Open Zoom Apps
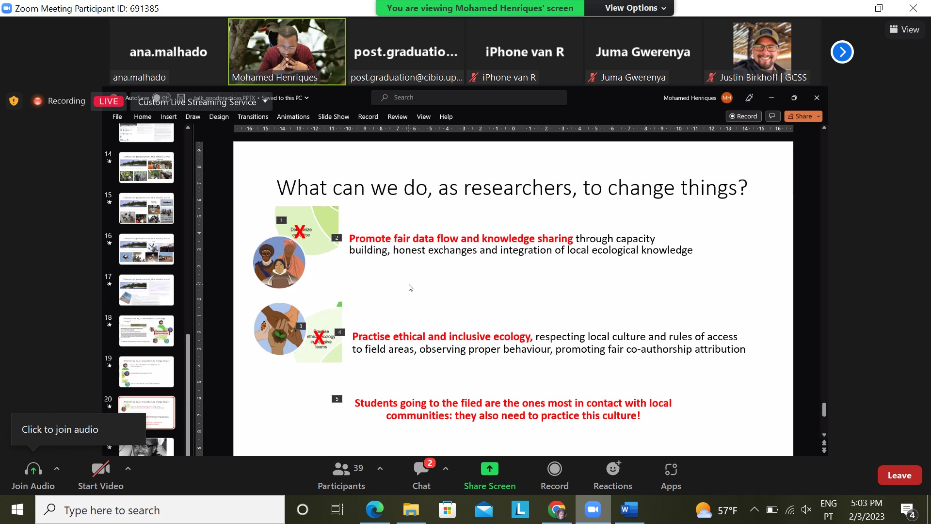 click(671, 475)
